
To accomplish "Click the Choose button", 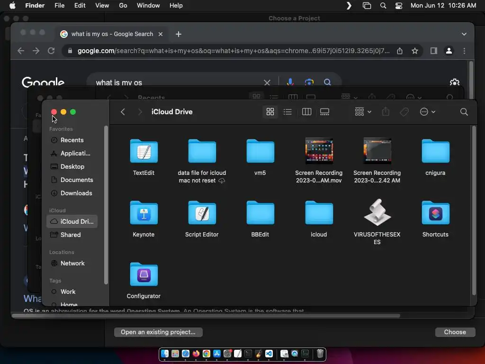I will pos(455,332).
